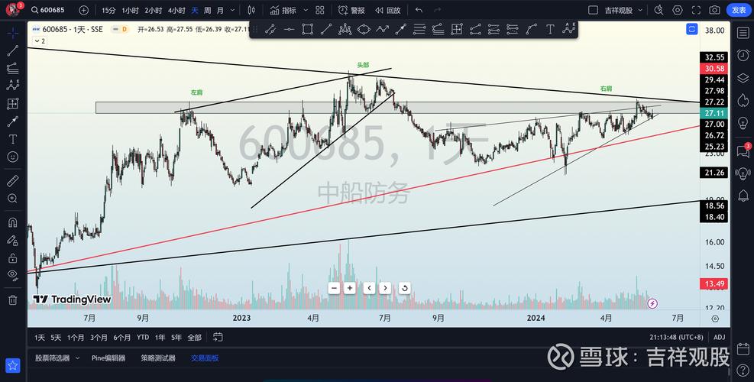This screenshot has height=382, width=754.
Task: Open the alerts panel in right sidebar
Action: (743, 56)
